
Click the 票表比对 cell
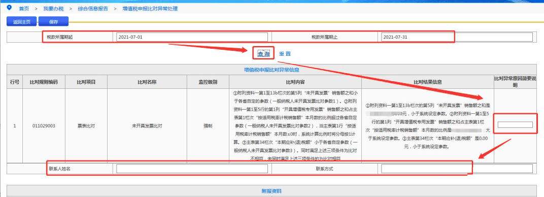coord(86,126)
